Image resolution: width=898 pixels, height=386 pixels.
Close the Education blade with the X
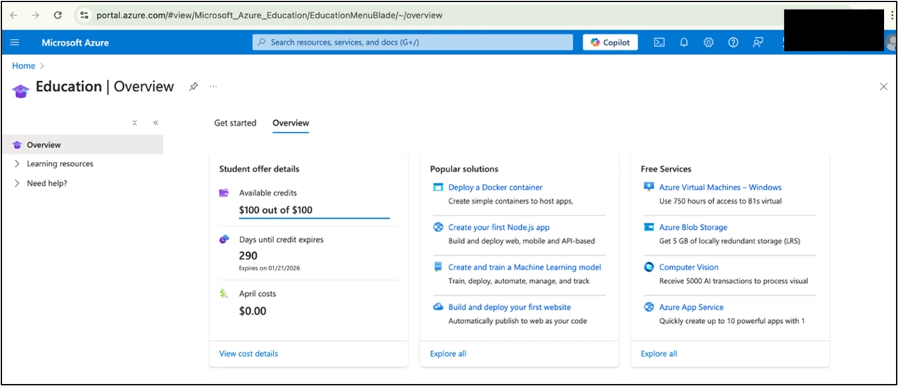883,86
